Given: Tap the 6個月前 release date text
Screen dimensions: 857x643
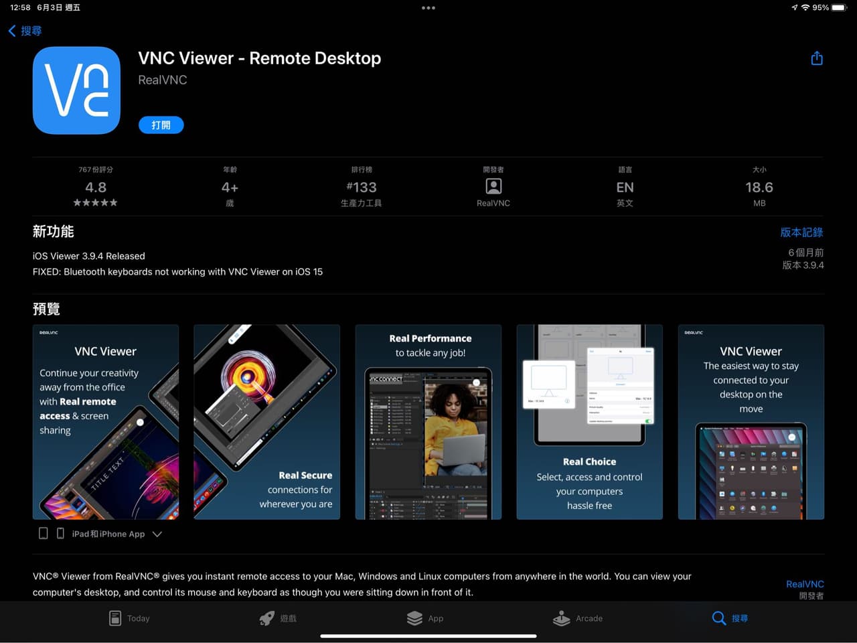Looking at the screenshot, I should click(x=806, y=253).
